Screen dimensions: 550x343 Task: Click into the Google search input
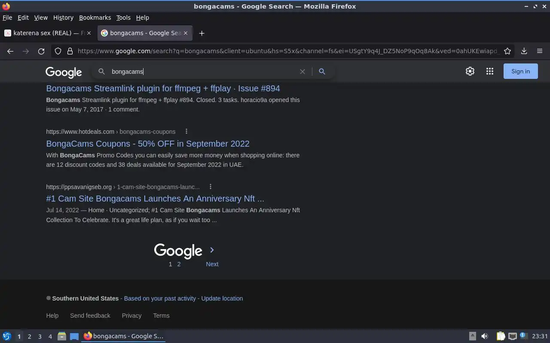[x=202, y=72]
